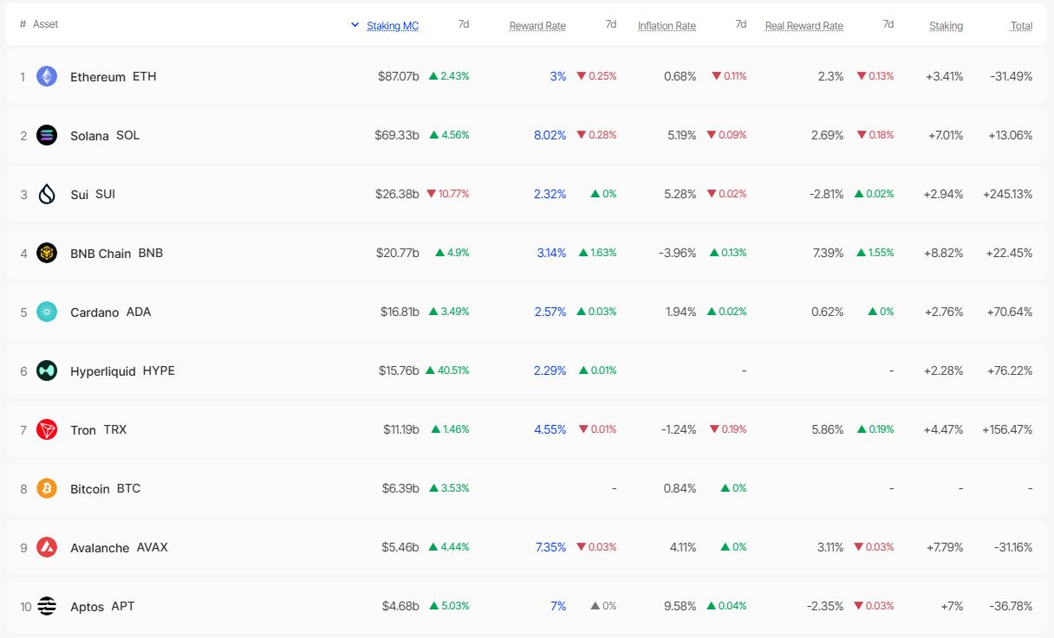The height and width of the screenshot is (638, 1054).
Task: Click Cardano's 2.57% reward rate
Action: (550, 312)
